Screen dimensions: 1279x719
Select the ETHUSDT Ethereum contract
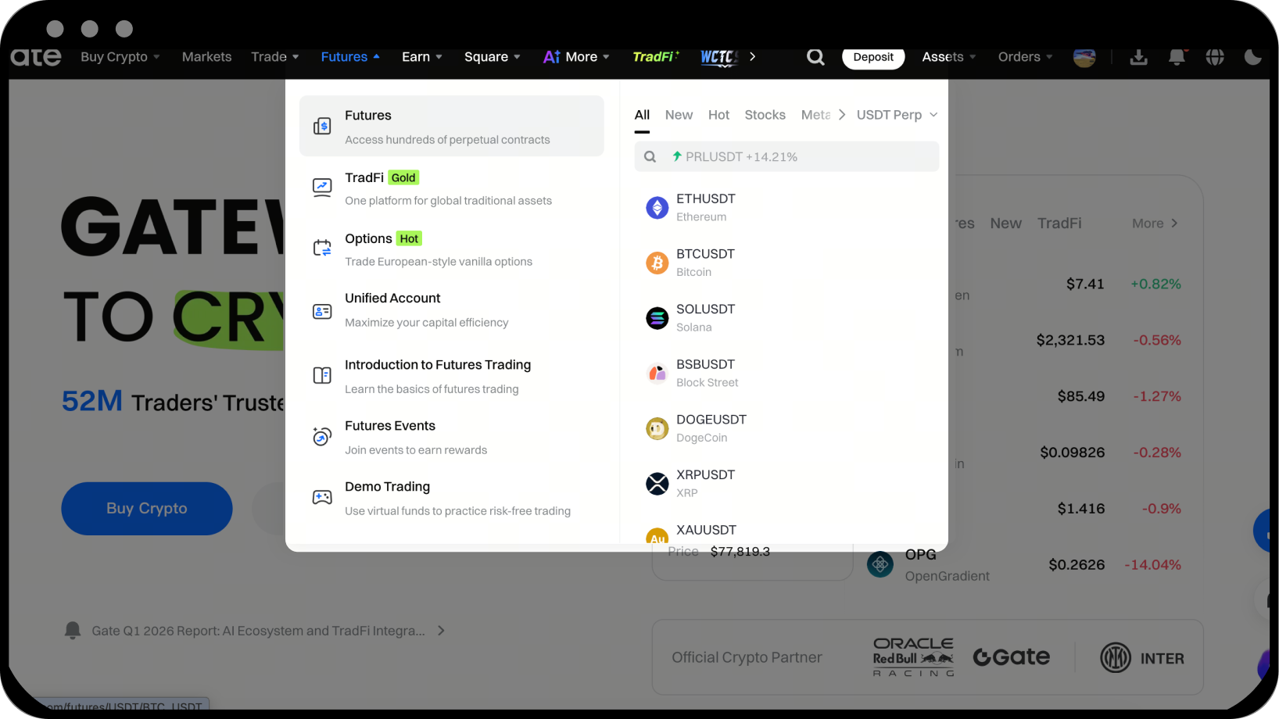click(x=705, y=207)
